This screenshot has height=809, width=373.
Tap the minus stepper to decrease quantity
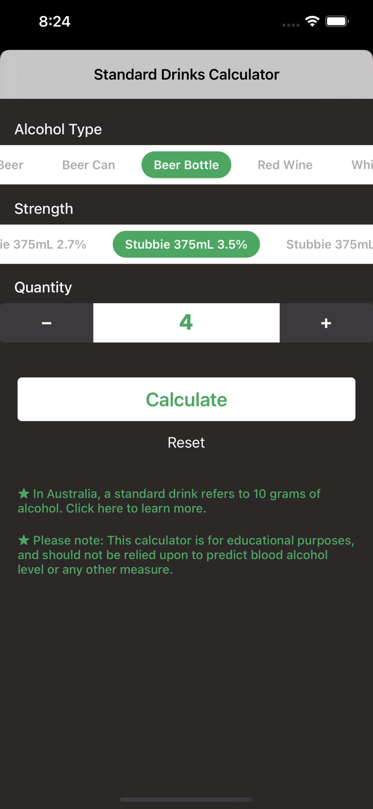[x=46, y=323]
